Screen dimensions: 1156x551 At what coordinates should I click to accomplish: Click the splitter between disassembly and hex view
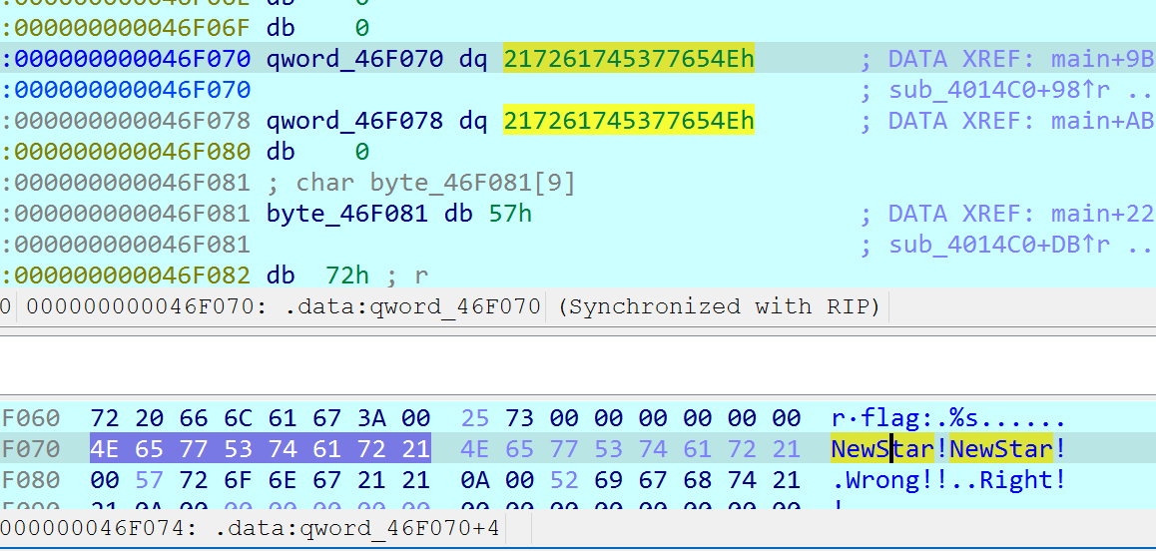pyautogui.click(x=578, y=337)
